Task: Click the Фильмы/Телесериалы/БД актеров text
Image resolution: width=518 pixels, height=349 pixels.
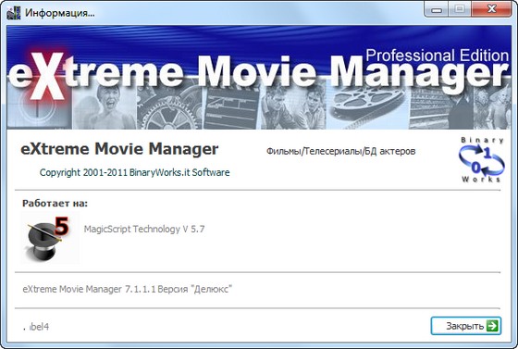Action: [340, 152]
